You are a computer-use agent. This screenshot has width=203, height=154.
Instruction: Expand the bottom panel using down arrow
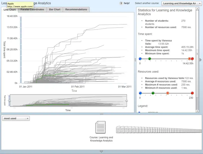pos(101,151)
